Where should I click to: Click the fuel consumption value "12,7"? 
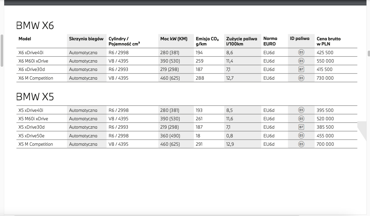pos(230,78)
